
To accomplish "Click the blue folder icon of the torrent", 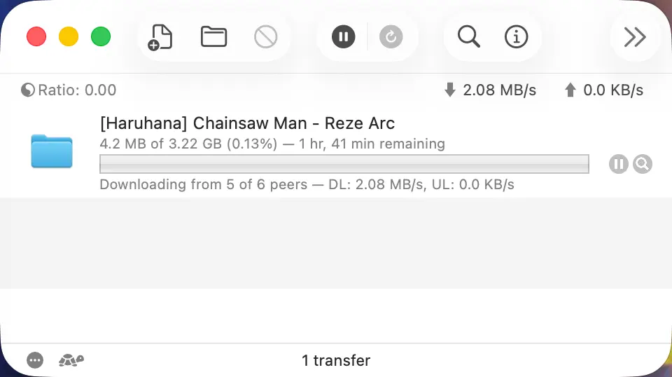I will [x=52, y=151].
